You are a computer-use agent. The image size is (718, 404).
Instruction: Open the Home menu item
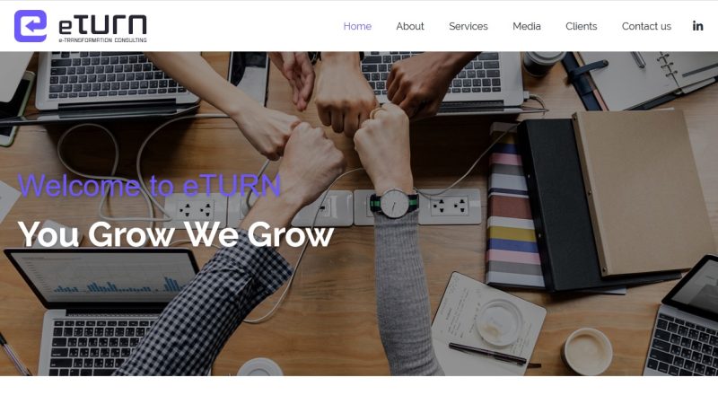coord(357,26)
